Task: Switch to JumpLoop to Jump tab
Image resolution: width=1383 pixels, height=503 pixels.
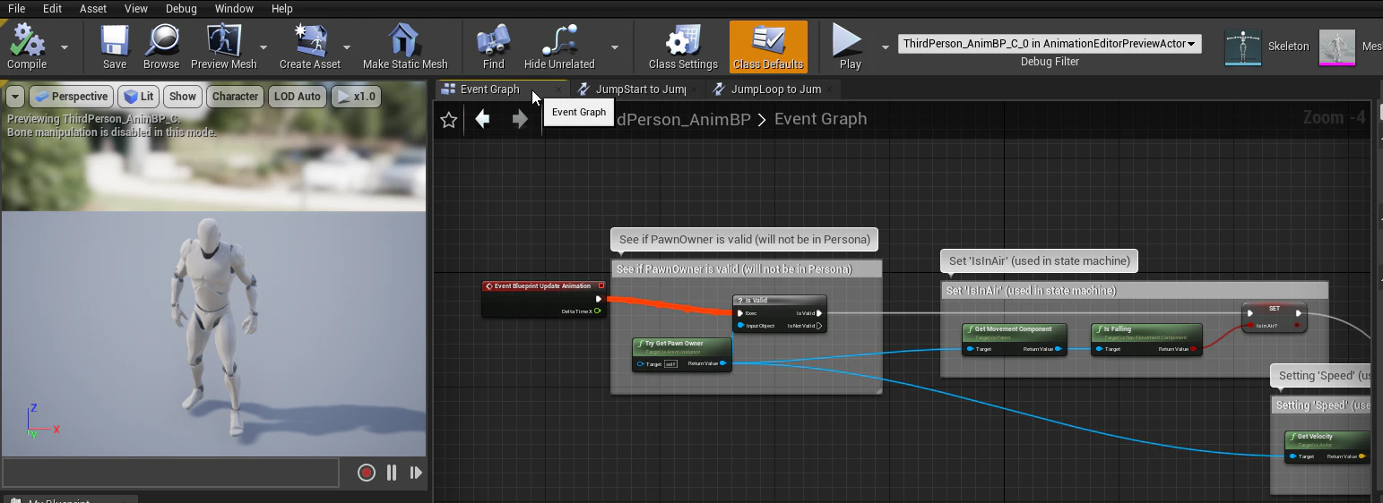Action: pyautogui.click(x=775, y=90)
